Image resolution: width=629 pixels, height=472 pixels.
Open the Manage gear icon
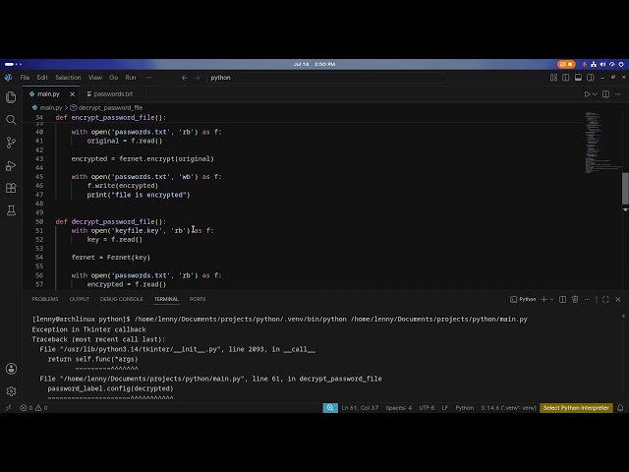pyautogui.click(x=11, y=391)
